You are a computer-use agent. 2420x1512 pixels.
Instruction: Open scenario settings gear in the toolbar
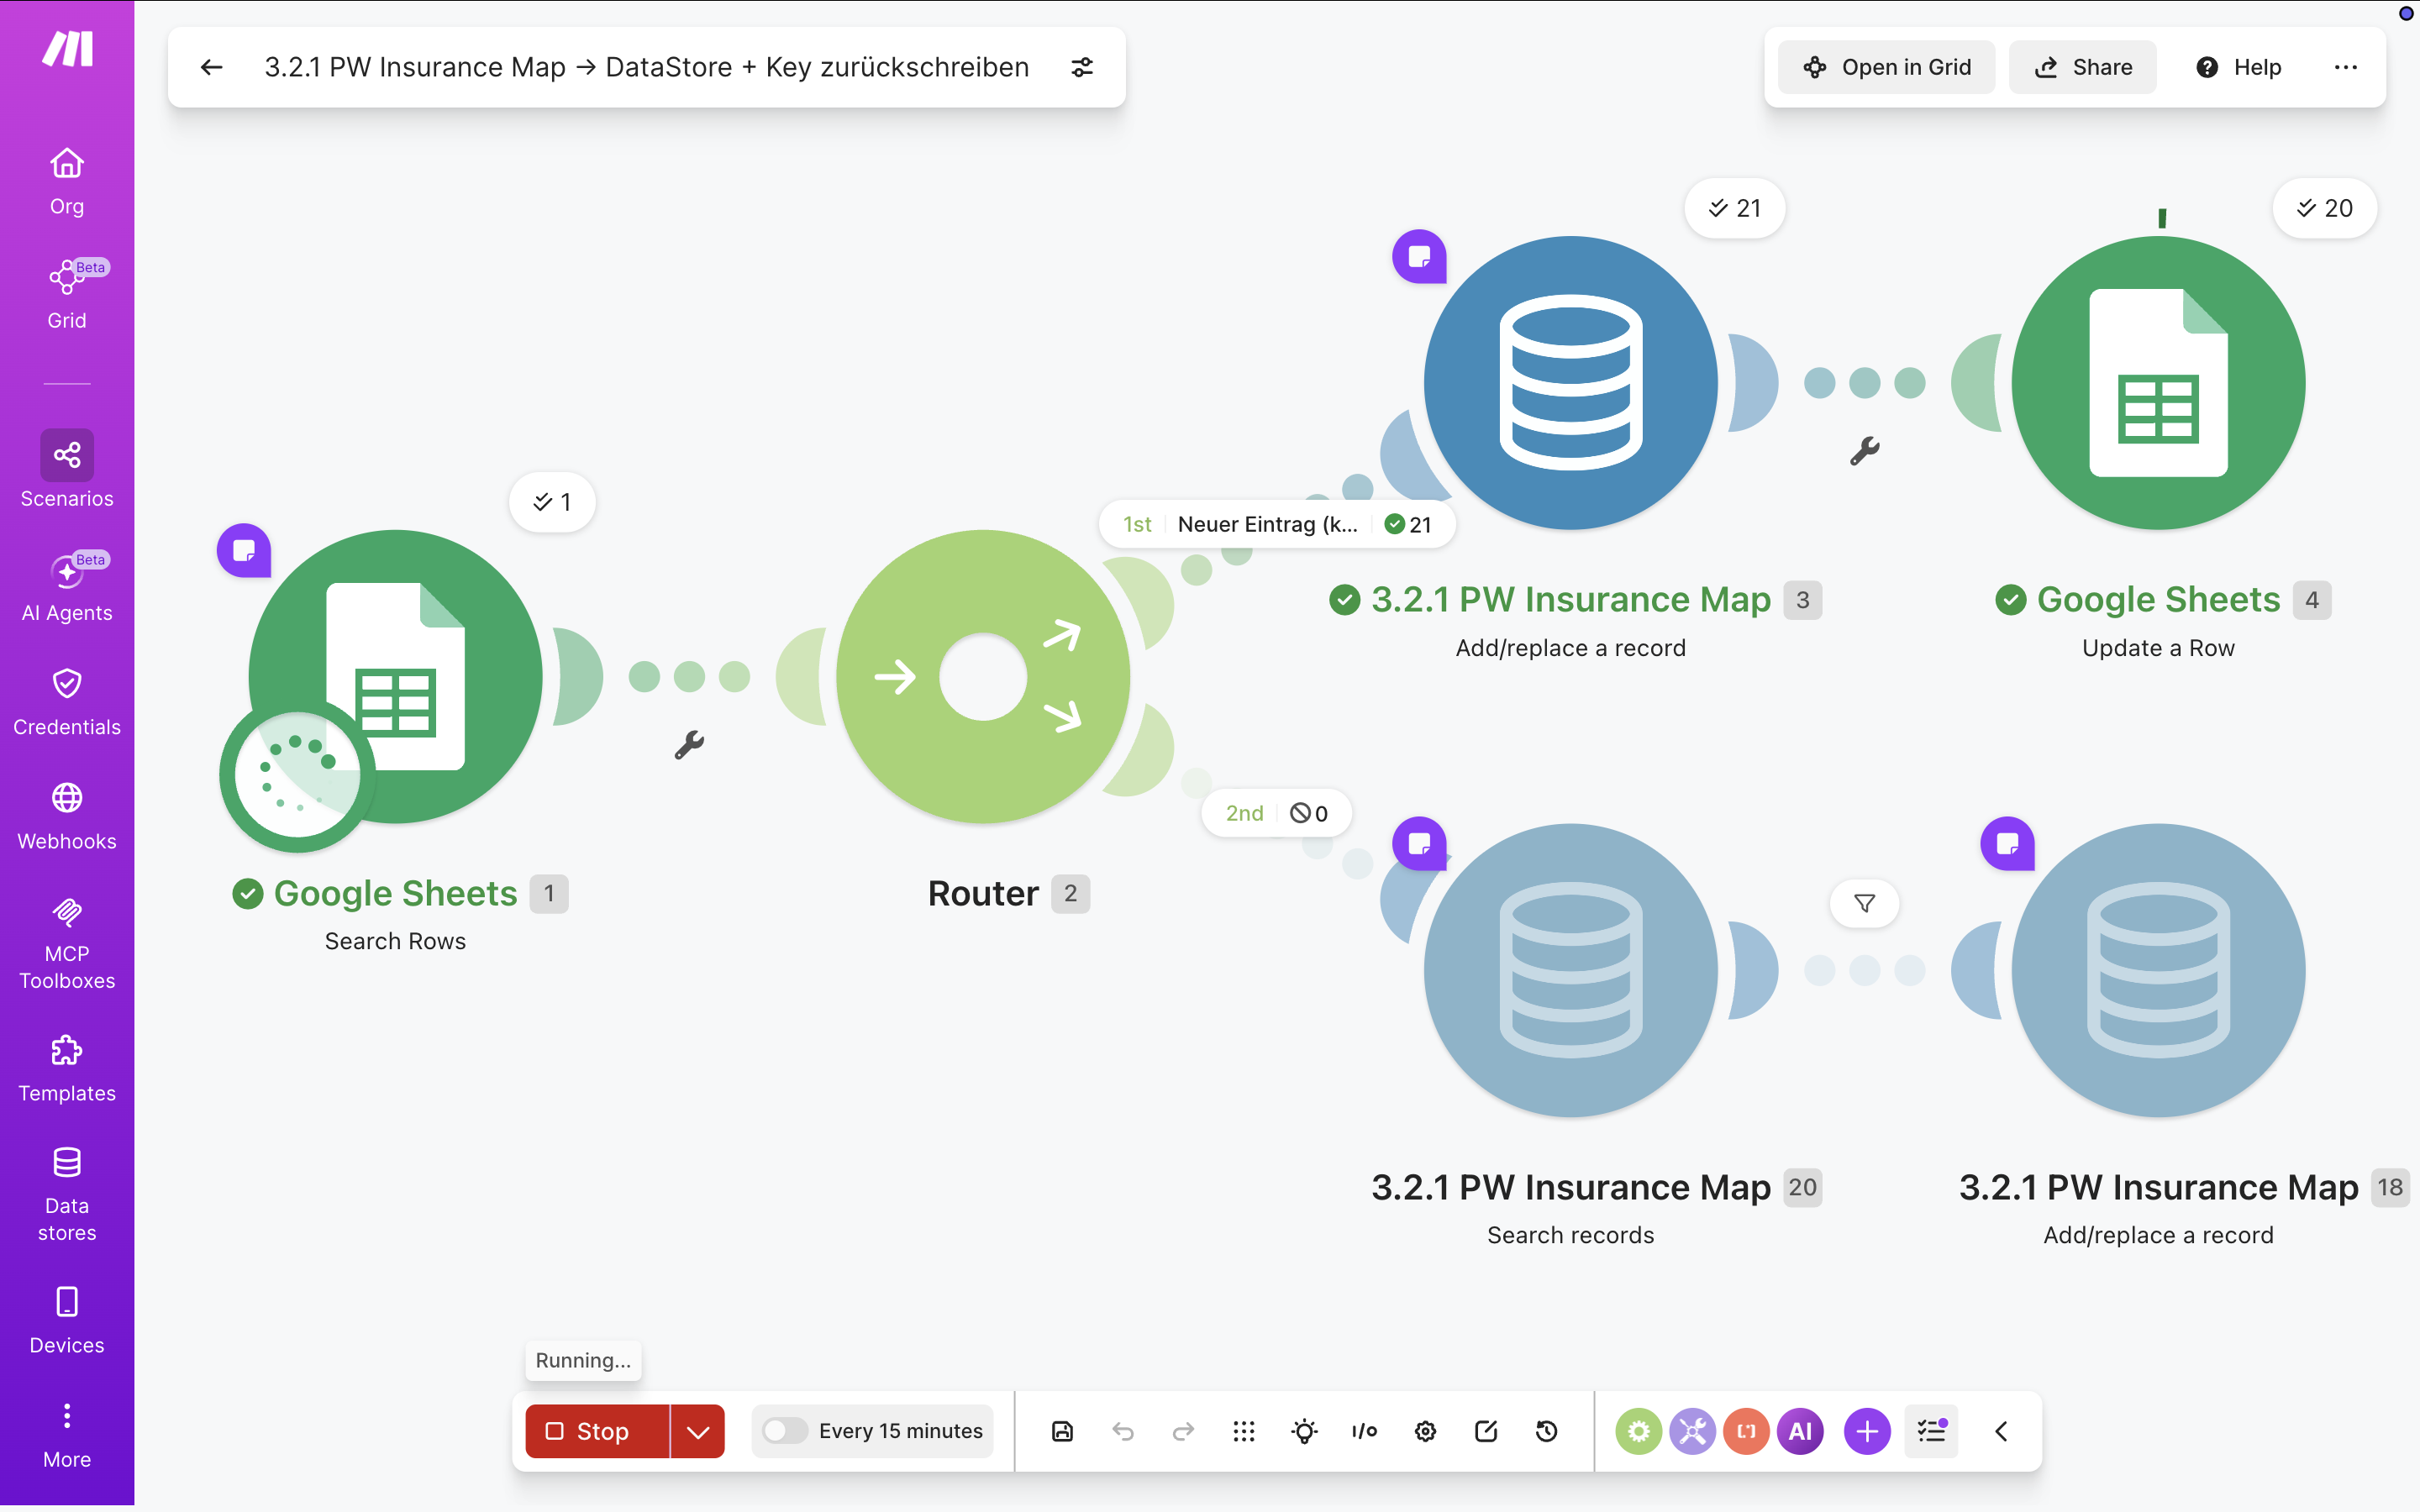click(x=1425, y=1431)
